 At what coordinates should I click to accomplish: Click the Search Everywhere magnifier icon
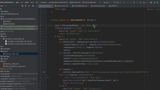157,2
